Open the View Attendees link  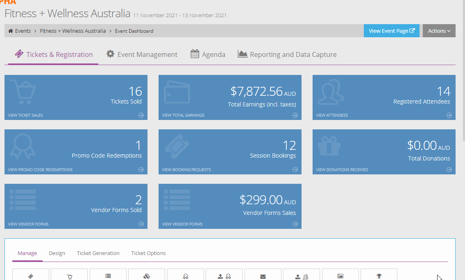[x=332, y=115]
